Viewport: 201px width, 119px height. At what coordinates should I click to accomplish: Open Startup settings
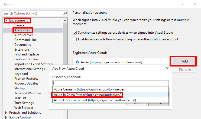(x=19, y=88)
